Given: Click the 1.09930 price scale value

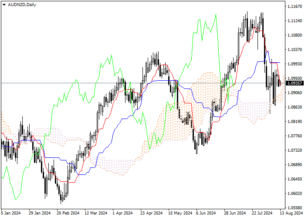Looking at the screenshot, I should coord(295,64).
